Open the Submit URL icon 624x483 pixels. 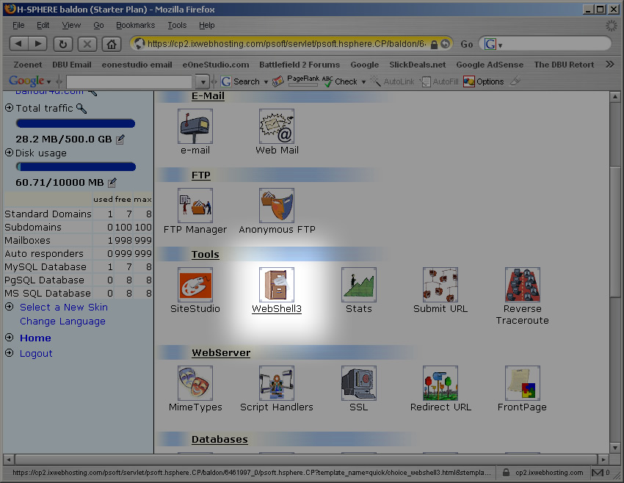coord(440,285)
